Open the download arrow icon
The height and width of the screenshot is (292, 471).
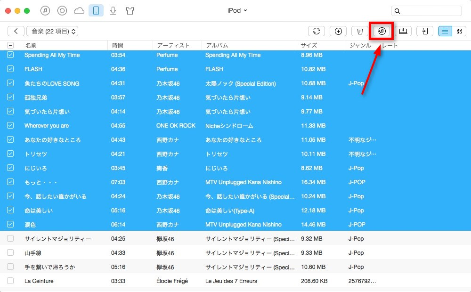pyautogui.click(x=113, y=11)
